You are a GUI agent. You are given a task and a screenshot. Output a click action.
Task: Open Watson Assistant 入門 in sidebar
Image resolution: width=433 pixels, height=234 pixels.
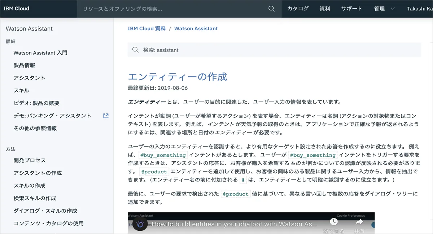40,53
